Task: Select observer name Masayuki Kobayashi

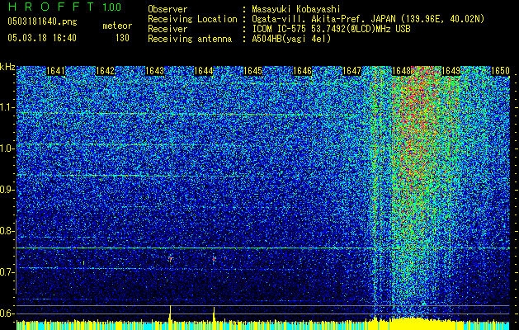Action: (296, 9)
